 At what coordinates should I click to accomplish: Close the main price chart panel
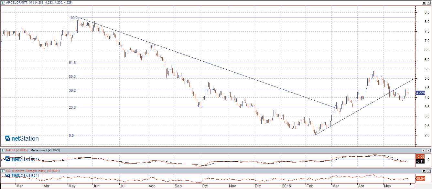(429, 2)
